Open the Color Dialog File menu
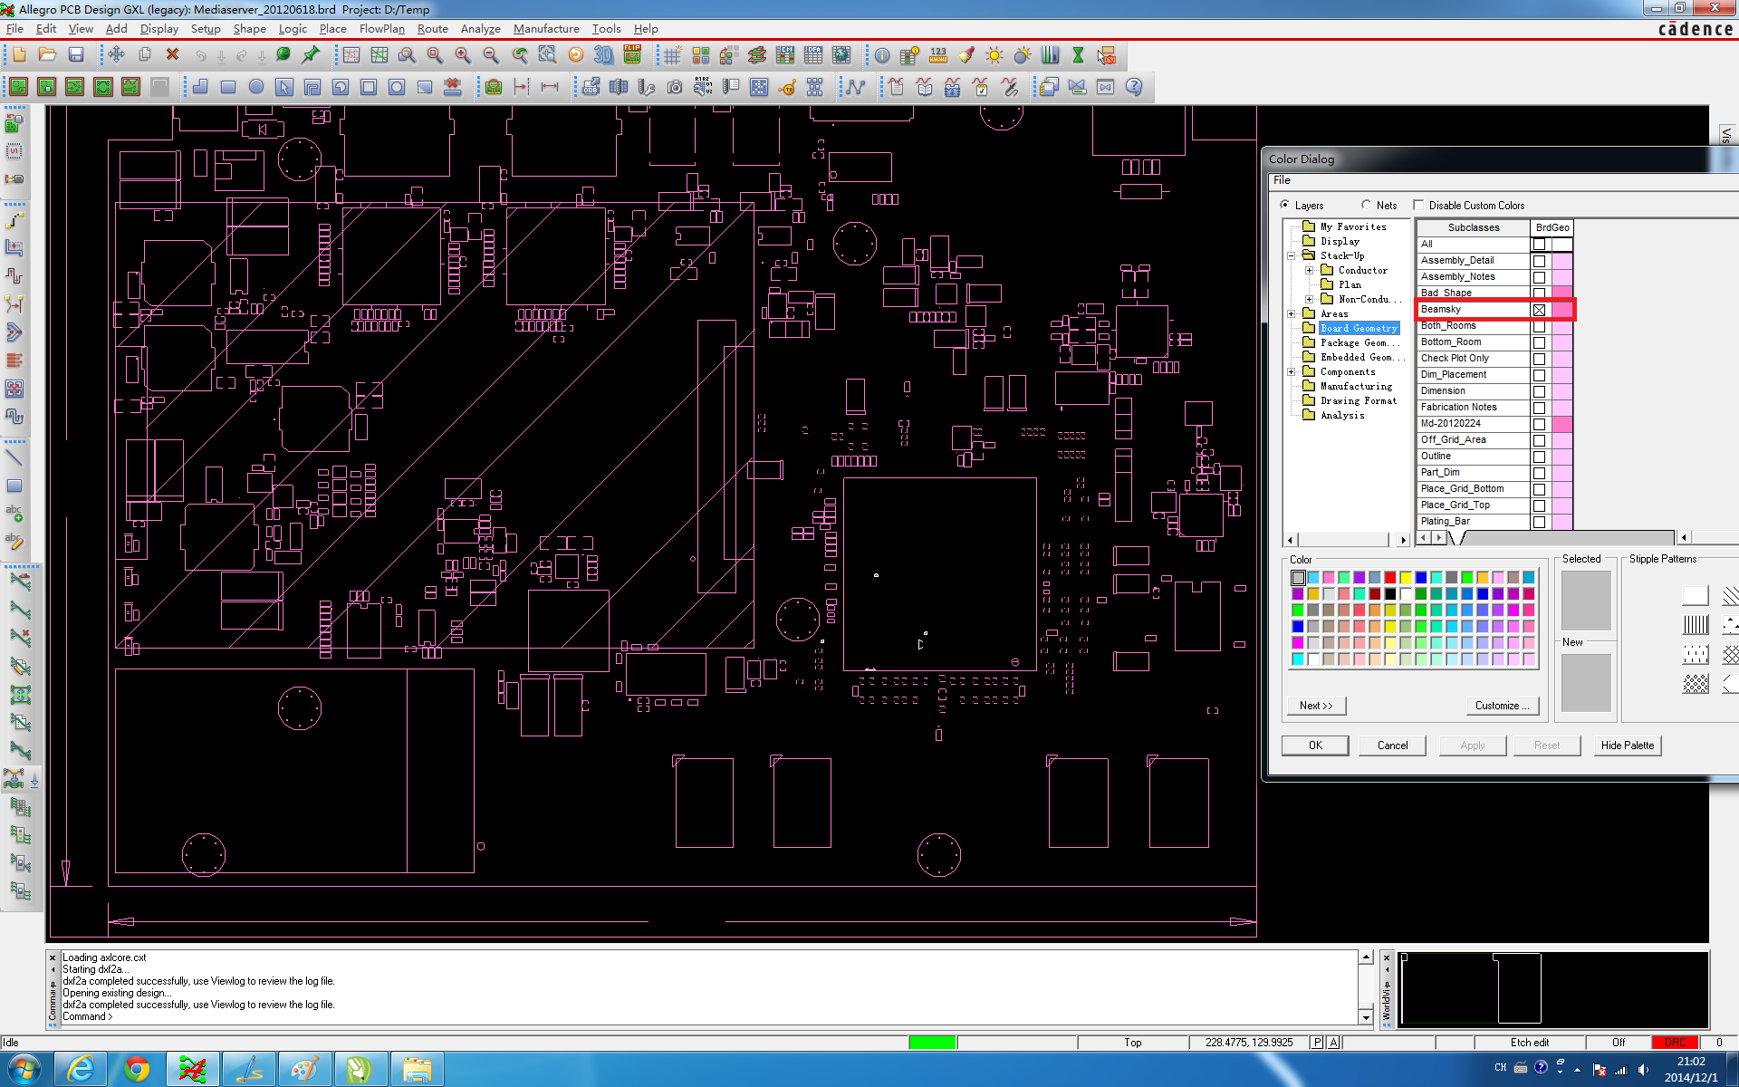 coord(1282,180)
